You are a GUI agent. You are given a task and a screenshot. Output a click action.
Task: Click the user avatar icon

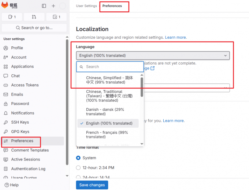[63, 6]
